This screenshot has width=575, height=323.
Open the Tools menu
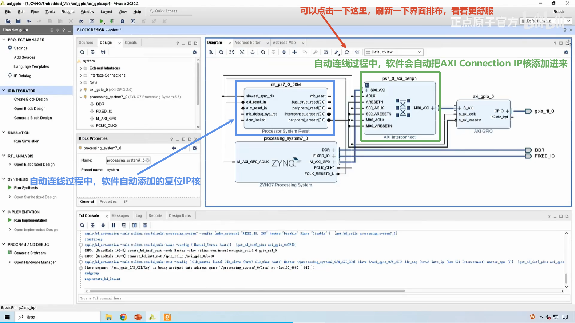coord(50,12)
